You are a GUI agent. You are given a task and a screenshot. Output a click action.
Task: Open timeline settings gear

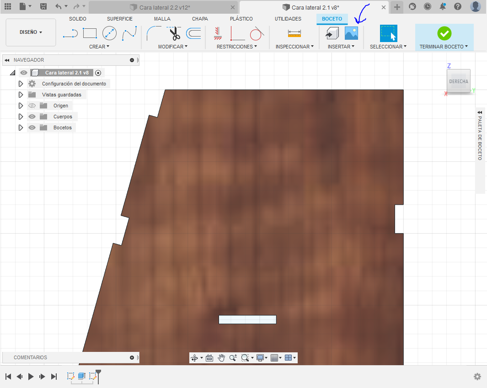477,377
